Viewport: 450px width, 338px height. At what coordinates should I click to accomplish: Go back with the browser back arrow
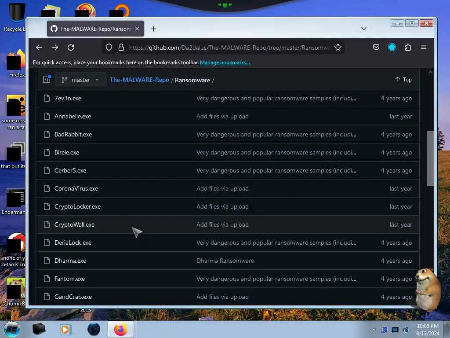pos(39,48)
